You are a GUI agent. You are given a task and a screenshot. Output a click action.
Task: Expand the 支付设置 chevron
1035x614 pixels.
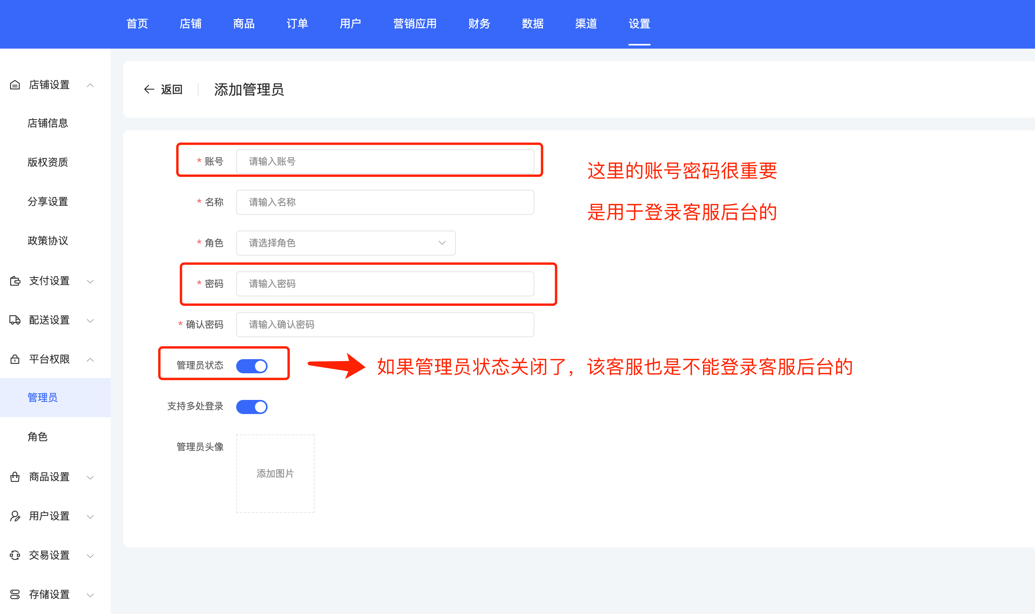point(90,282)
